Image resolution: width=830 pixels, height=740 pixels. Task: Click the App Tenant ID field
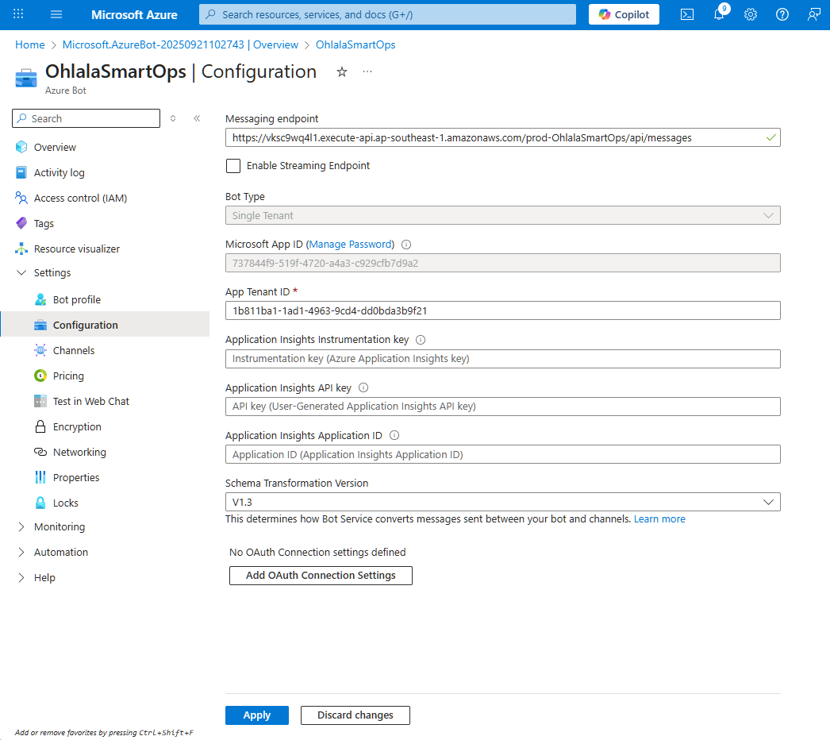click(x=502, y=310)
